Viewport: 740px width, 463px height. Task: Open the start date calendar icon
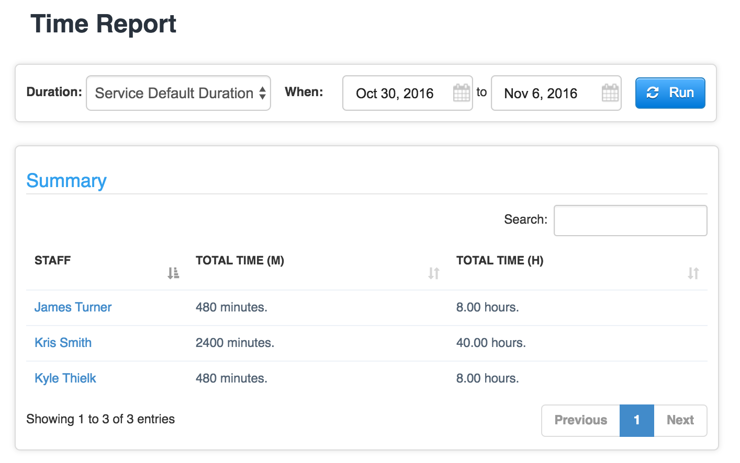[x=461, y=93]
